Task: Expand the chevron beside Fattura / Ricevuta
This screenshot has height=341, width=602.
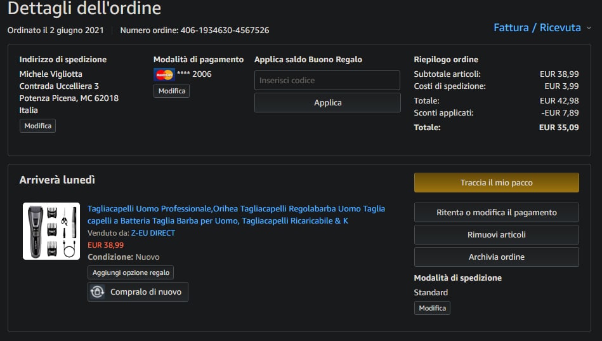Action: pos(589,28)
